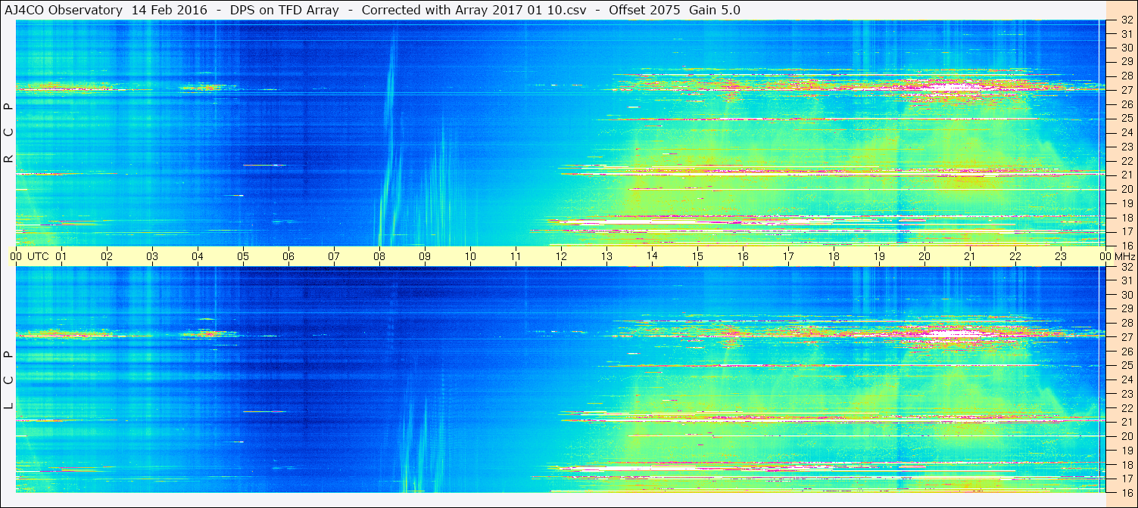Click the 00 UTC time marker
This screenshot has height=508, width=1138.
point(30,256)
